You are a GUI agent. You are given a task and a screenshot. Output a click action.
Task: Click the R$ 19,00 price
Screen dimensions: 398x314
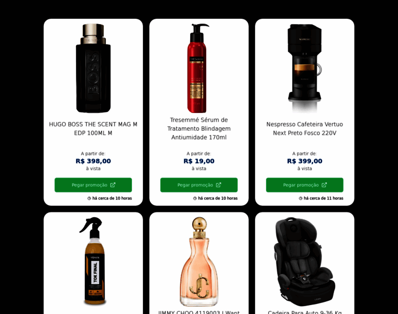199,161
